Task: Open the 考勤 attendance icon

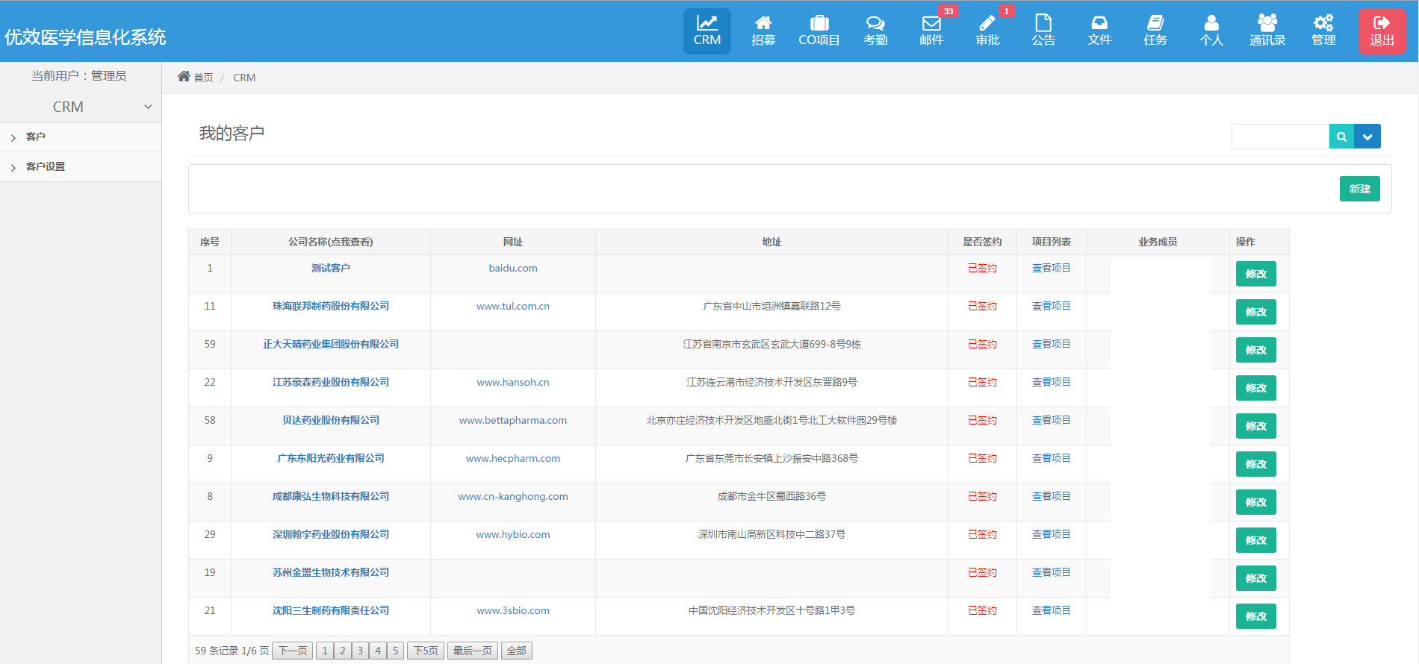Action: pyautogui.click(x=875, y=31)
